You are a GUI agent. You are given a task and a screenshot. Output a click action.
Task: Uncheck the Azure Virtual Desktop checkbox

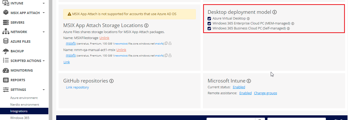(x=209, y=19)
